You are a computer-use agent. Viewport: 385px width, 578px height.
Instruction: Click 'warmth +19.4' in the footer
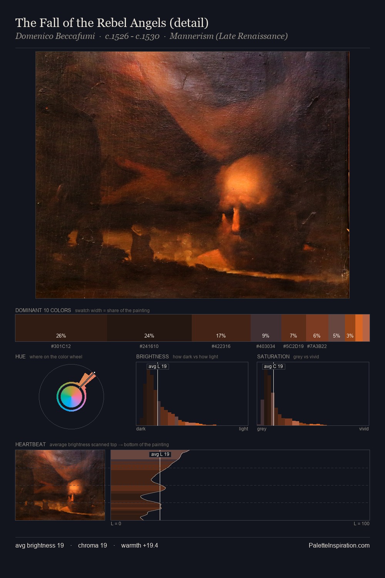coord(139,546)
